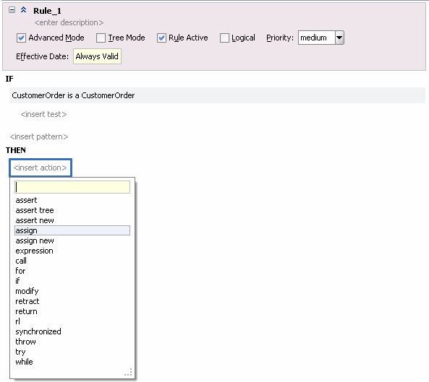The height and width of the screenshot is (382, 429).
Task: Choose assert from the action list
Action: 72,200
